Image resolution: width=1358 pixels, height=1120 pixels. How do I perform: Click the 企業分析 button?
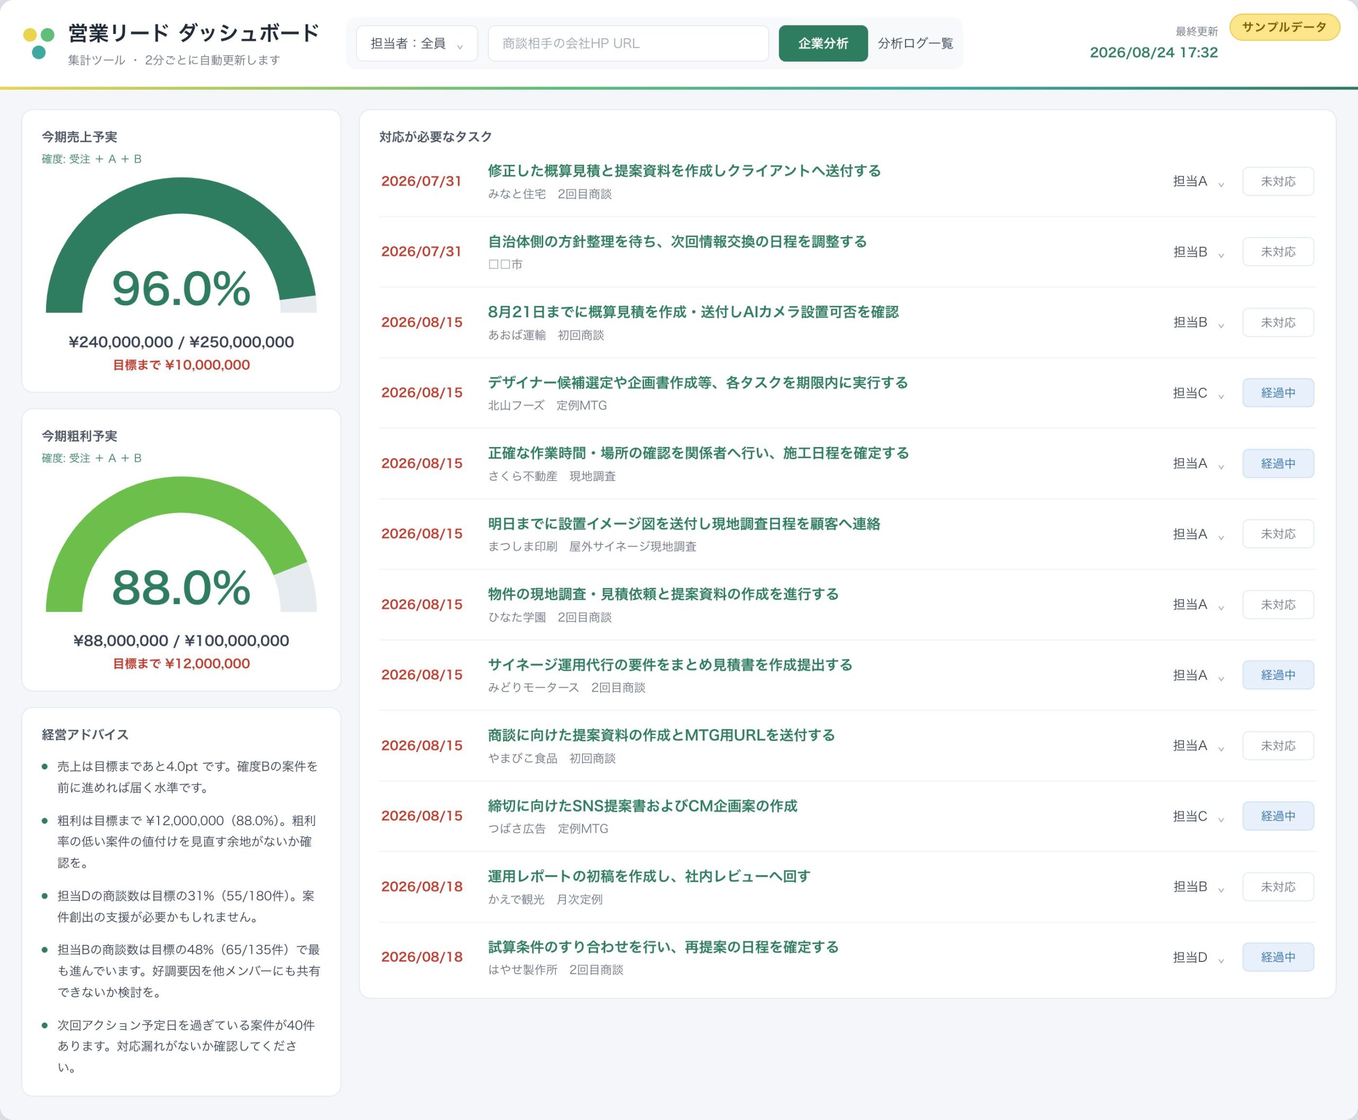pos(823,43)
